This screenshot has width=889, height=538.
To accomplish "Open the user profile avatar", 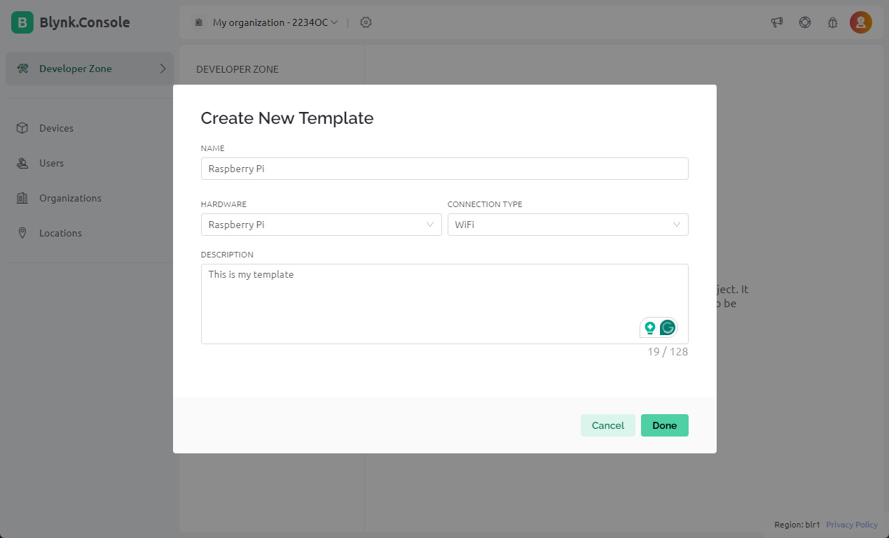I will click(861, 22).
